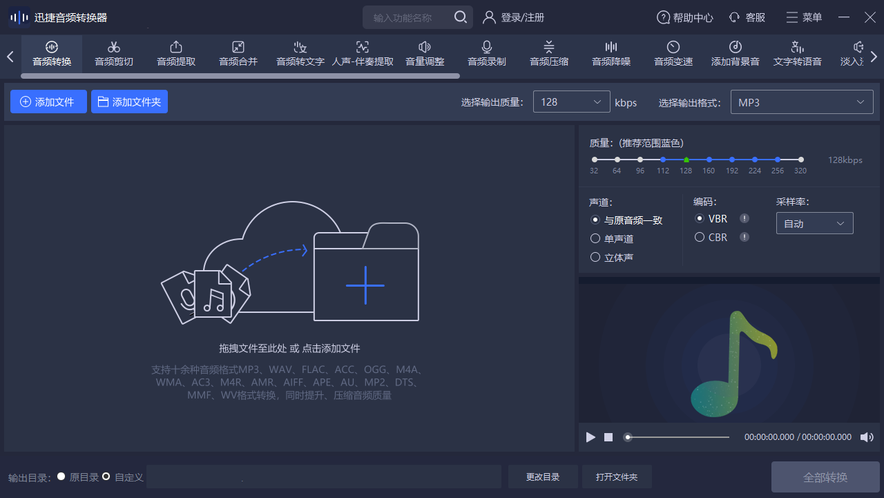Open the 音频降噪 (noise reduction) tool
This screenshot has width=884, height=498.
tap(611, 54)
